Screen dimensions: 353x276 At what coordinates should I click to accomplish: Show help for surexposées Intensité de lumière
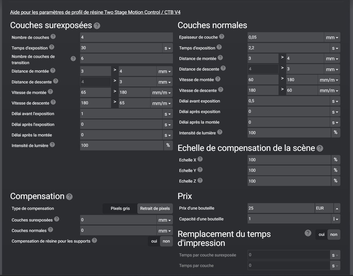tap(52, 145)
